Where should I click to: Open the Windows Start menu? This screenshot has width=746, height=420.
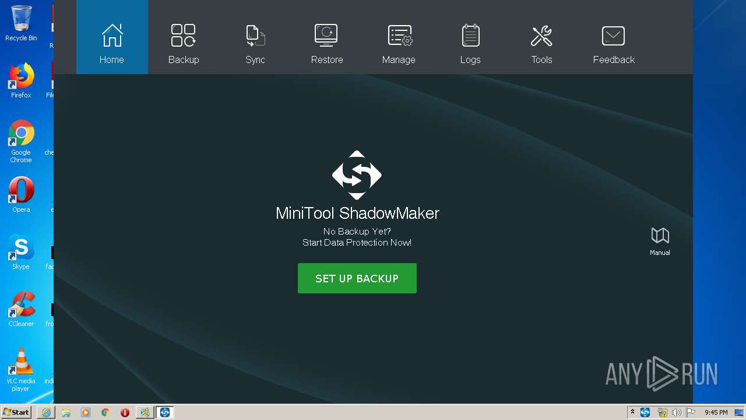[16, 412]
